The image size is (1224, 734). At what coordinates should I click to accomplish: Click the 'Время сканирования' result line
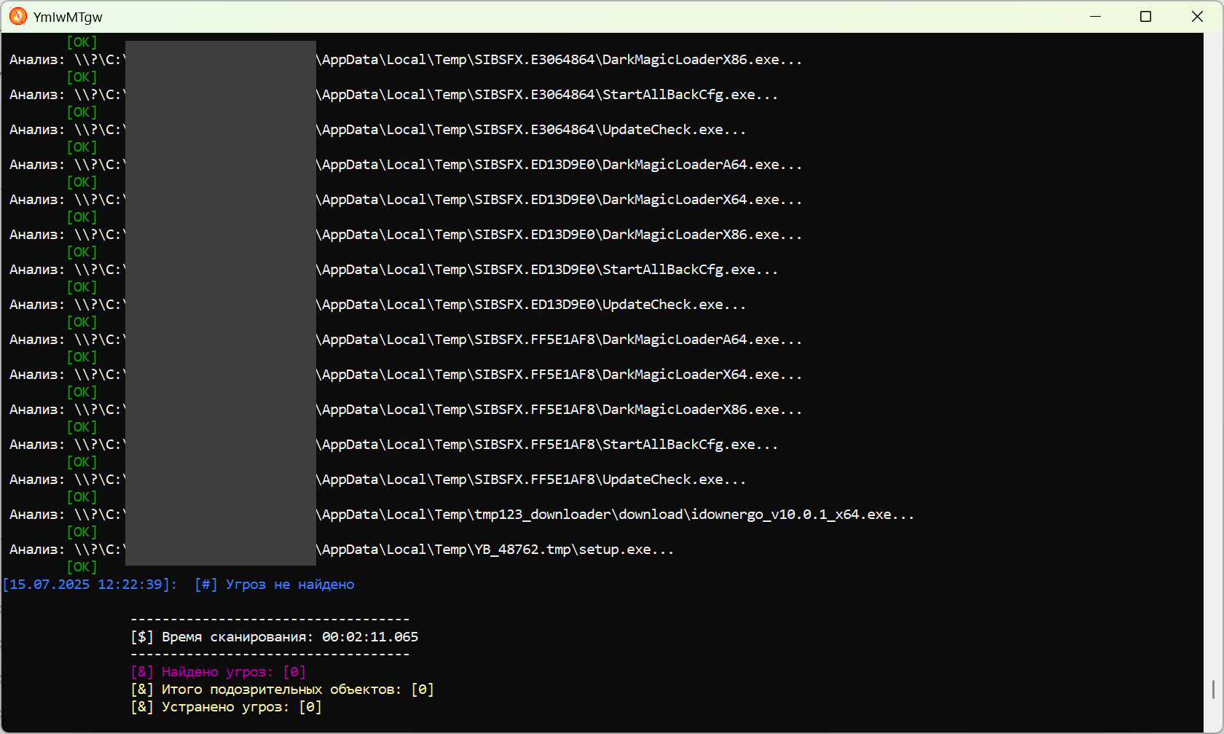pos(275,637)
